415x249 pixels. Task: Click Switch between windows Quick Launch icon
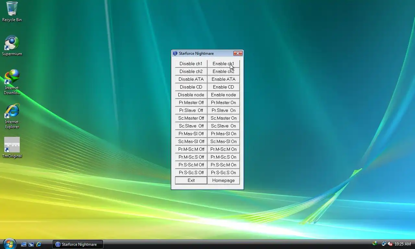(31, 244)
